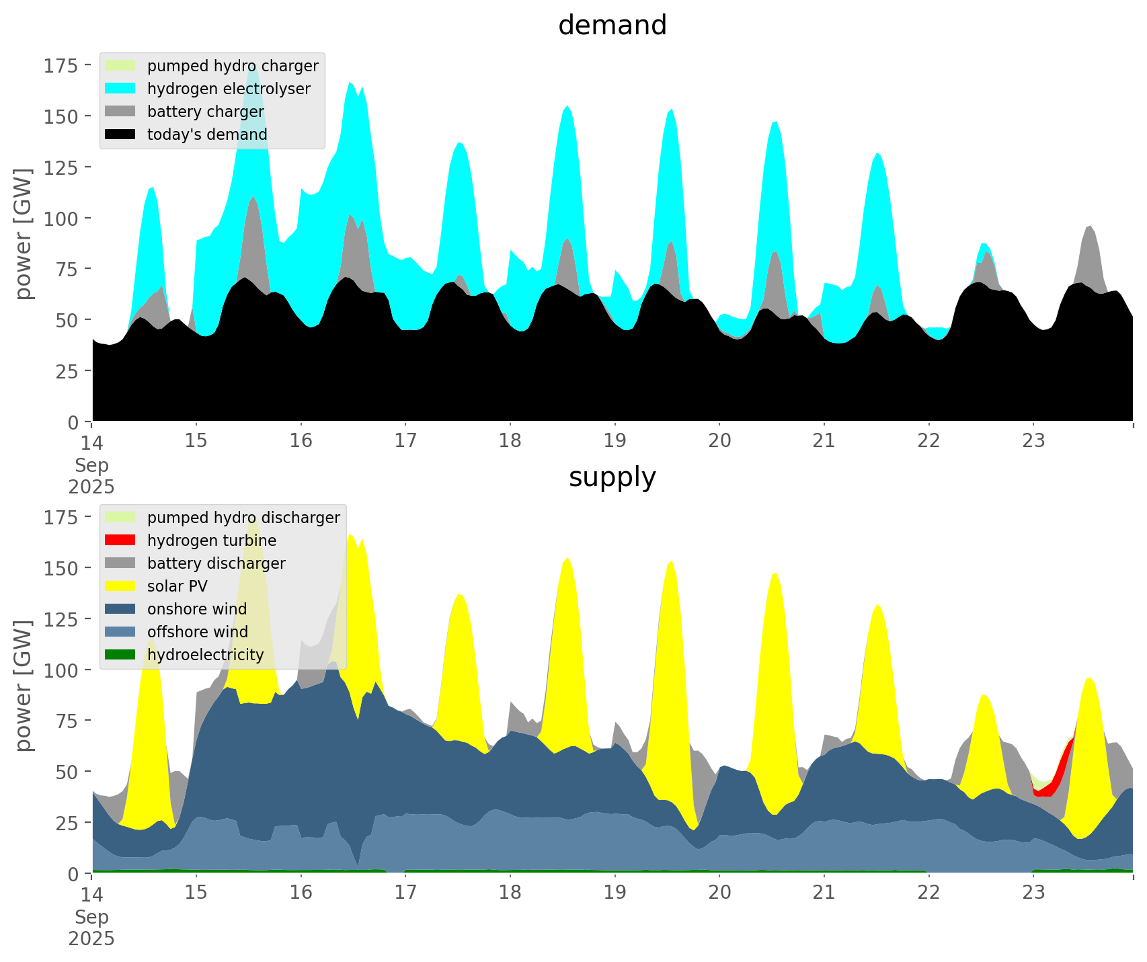Click the supply chart's power [GW] axis label
This screenshot has height=962, width=1147.
pyautogui.click(x=24, y=686)
